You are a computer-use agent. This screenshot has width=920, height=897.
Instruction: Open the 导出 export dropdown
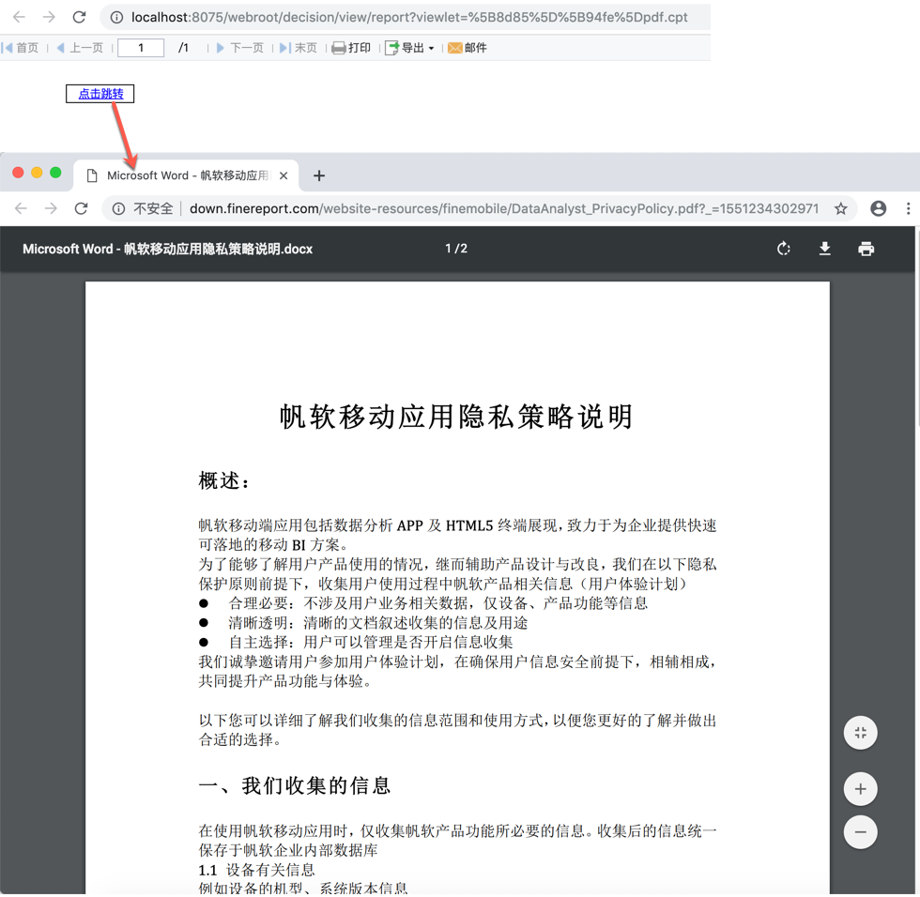pyautogui.click(x=409, y=48)
